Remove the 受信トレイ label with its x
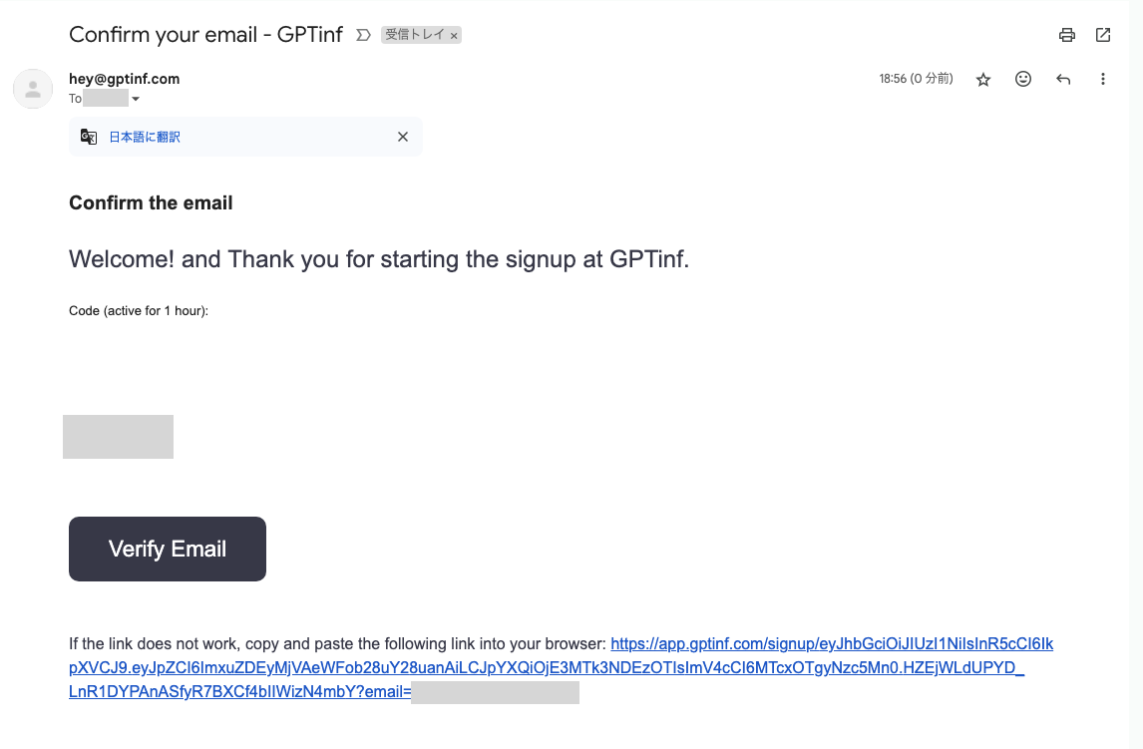This screenshot has width=1143, height=749. 454,36
